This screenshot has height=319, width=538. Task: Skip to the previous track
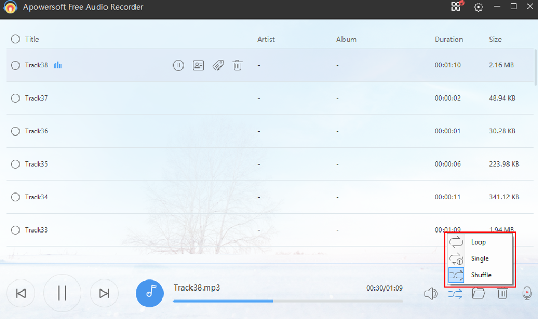point(21,294)
